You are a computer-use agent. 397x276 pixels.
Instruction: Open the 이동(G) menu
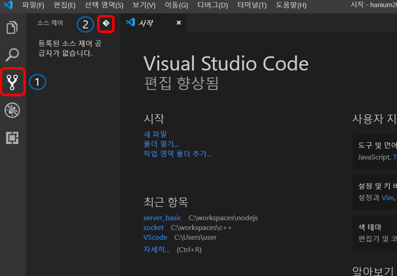point(176,5)
